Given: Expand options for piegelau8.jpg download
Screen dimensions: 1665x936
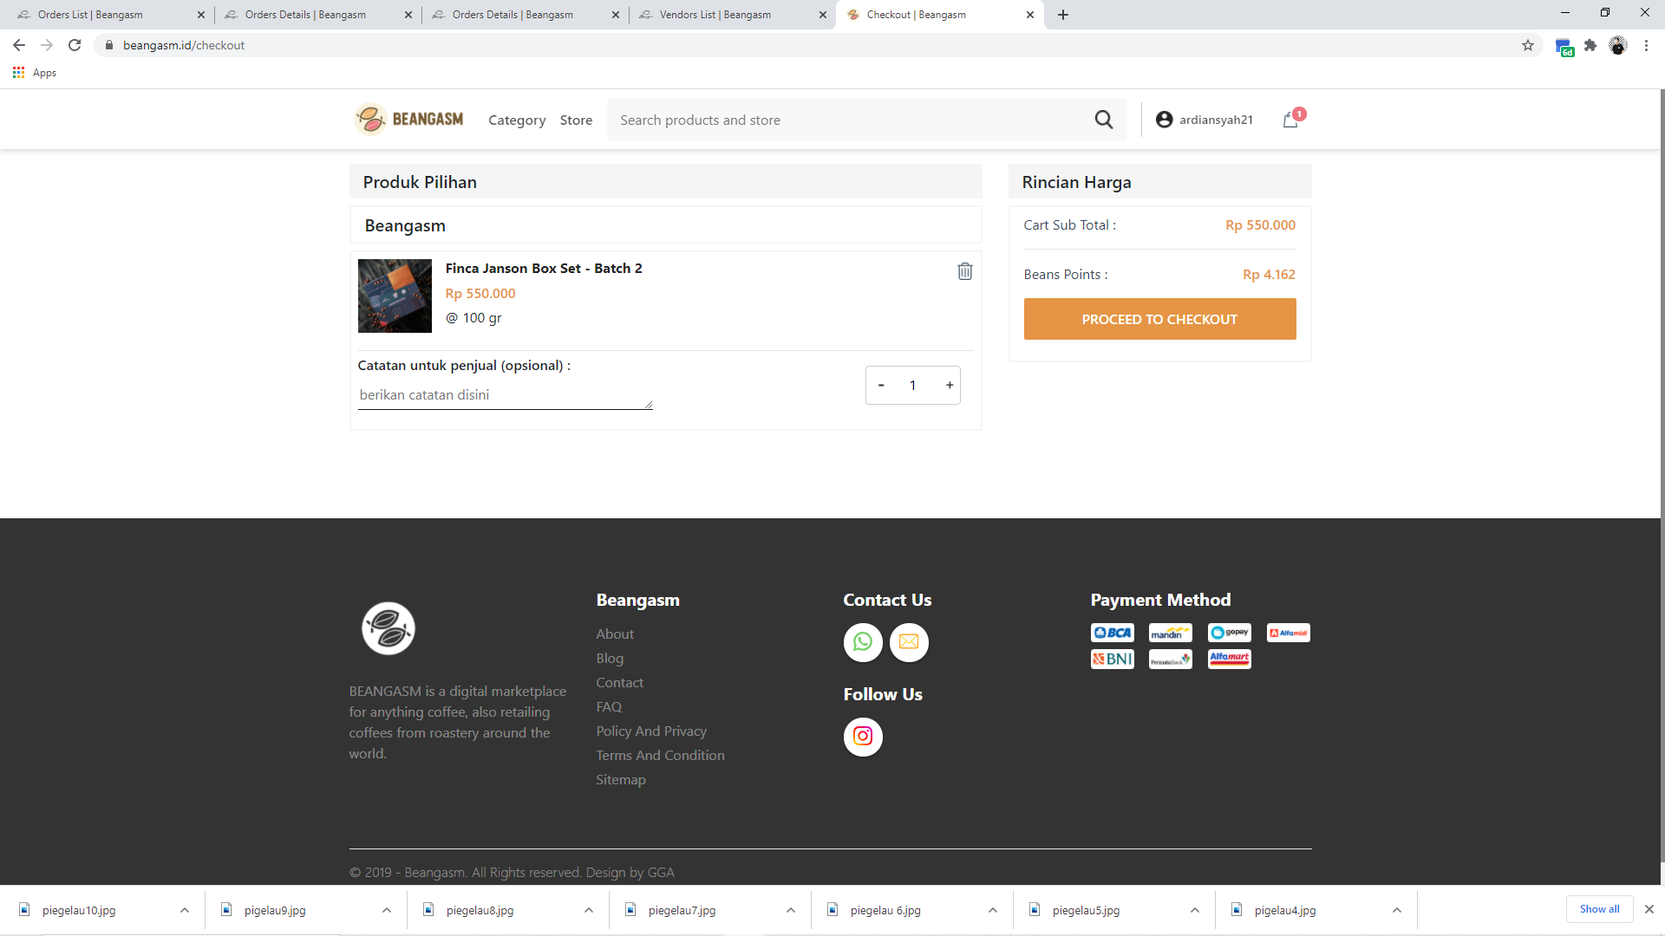Looking at the screenshot, I should (x=589, y=910).
